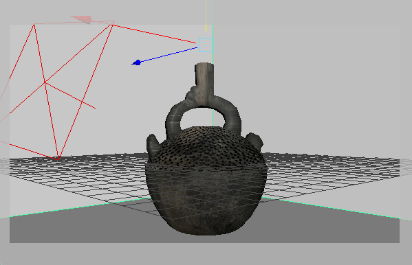Select the vessel's vertical spout

(x=204, y=81)
